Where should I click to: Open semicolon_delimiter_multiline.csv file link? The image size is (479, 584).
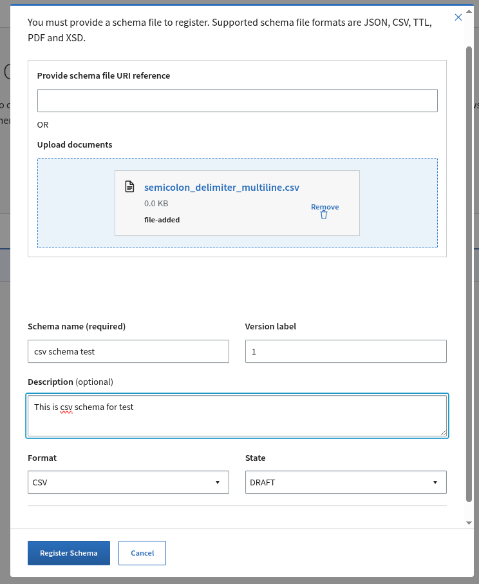pyautogui.click(x=221, y=188)
